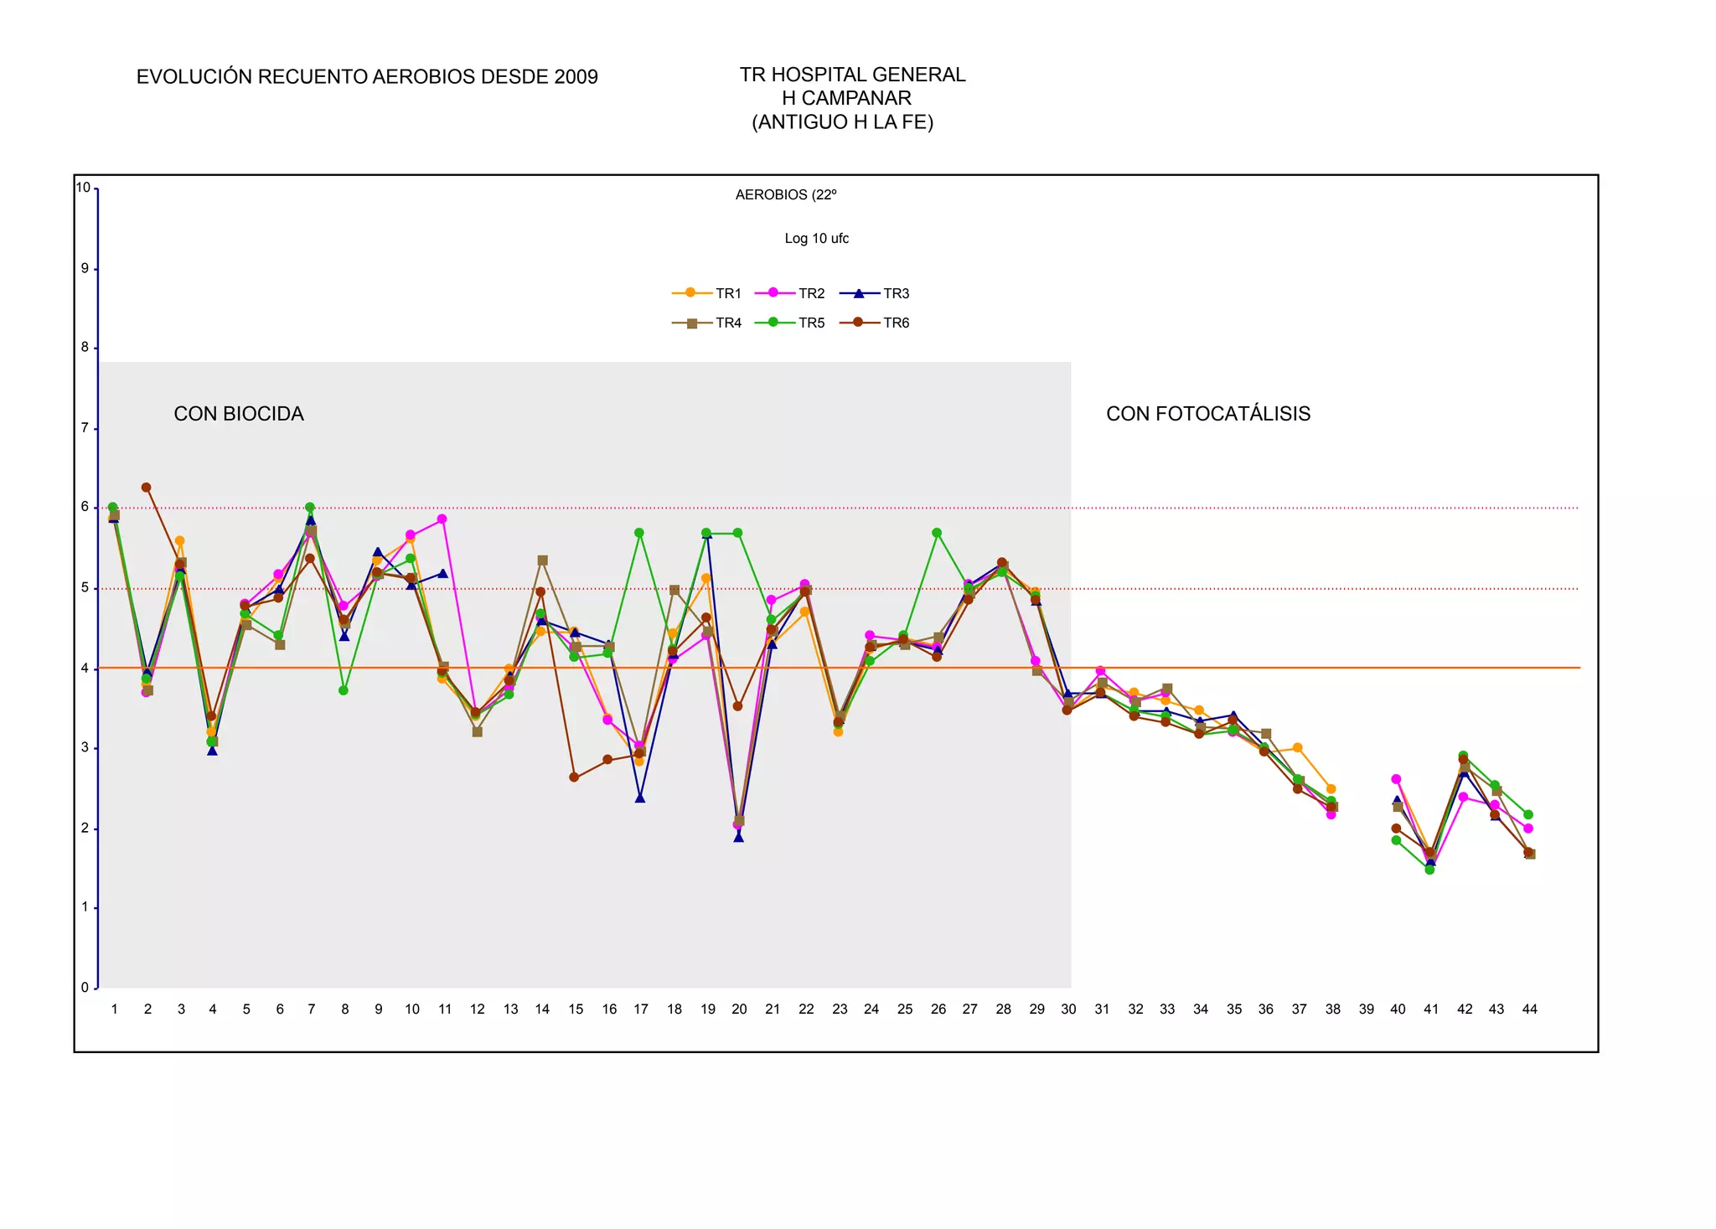
Task: Click the TR4 brown square legend marker
Action: tap(691, 323)
